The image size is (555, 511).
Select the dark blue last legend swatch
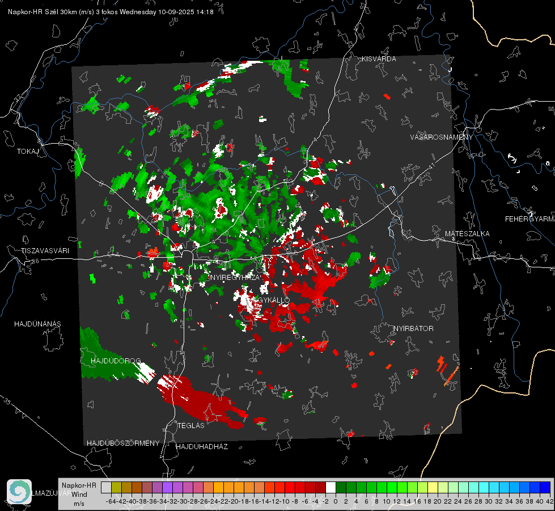(545, 487)
